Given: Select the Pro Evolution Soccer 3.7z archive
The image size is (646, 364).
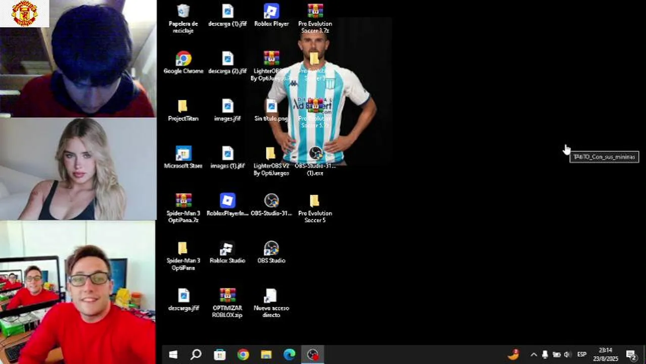Looking at the screenshot, I should point(315,18).
